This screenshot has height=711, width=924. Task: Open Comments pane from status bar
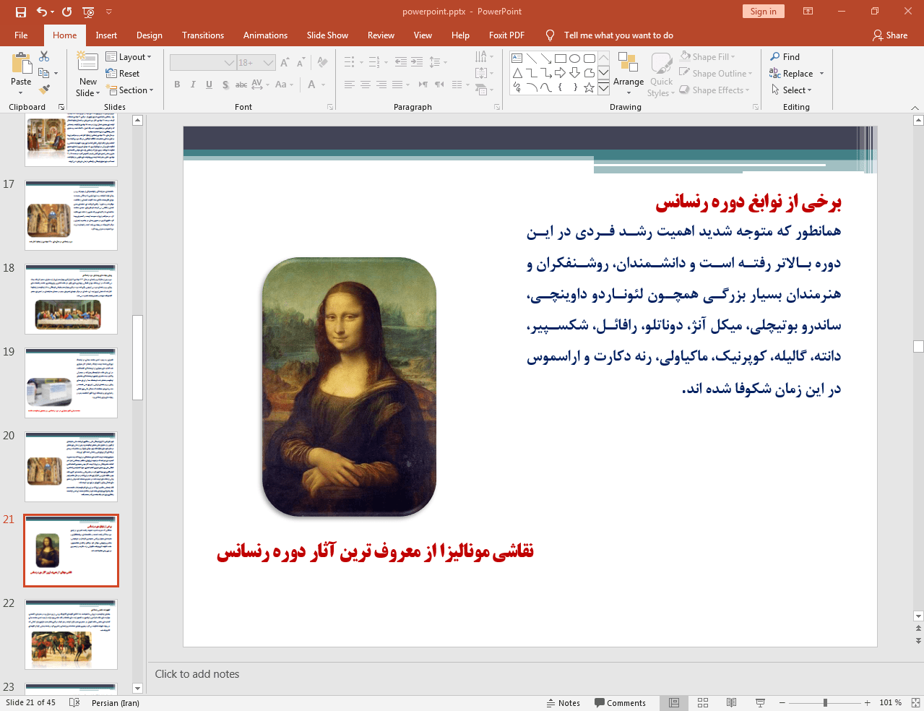pos(620,703)
